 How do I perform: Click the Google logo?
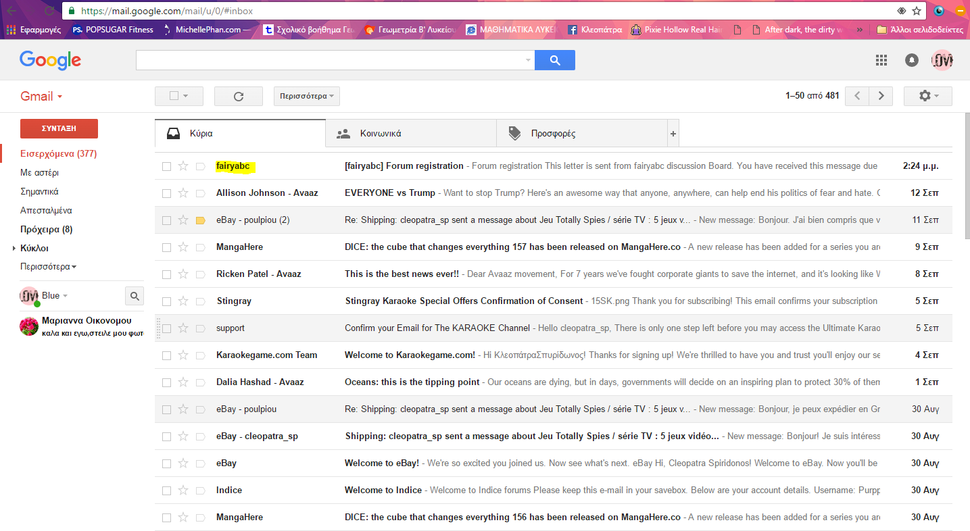coord(50,60)
